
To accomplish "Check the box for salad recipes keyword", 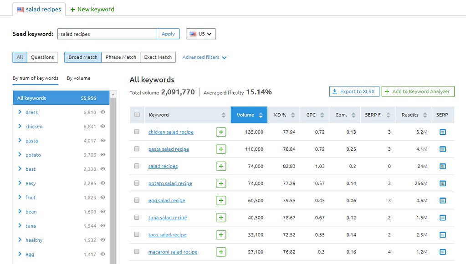I will [x=137, y=166].
